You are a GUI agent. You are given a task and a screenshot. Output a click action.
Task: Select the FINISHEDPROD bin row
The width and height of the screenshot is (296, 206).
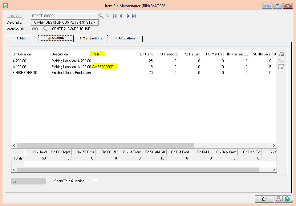144,73
